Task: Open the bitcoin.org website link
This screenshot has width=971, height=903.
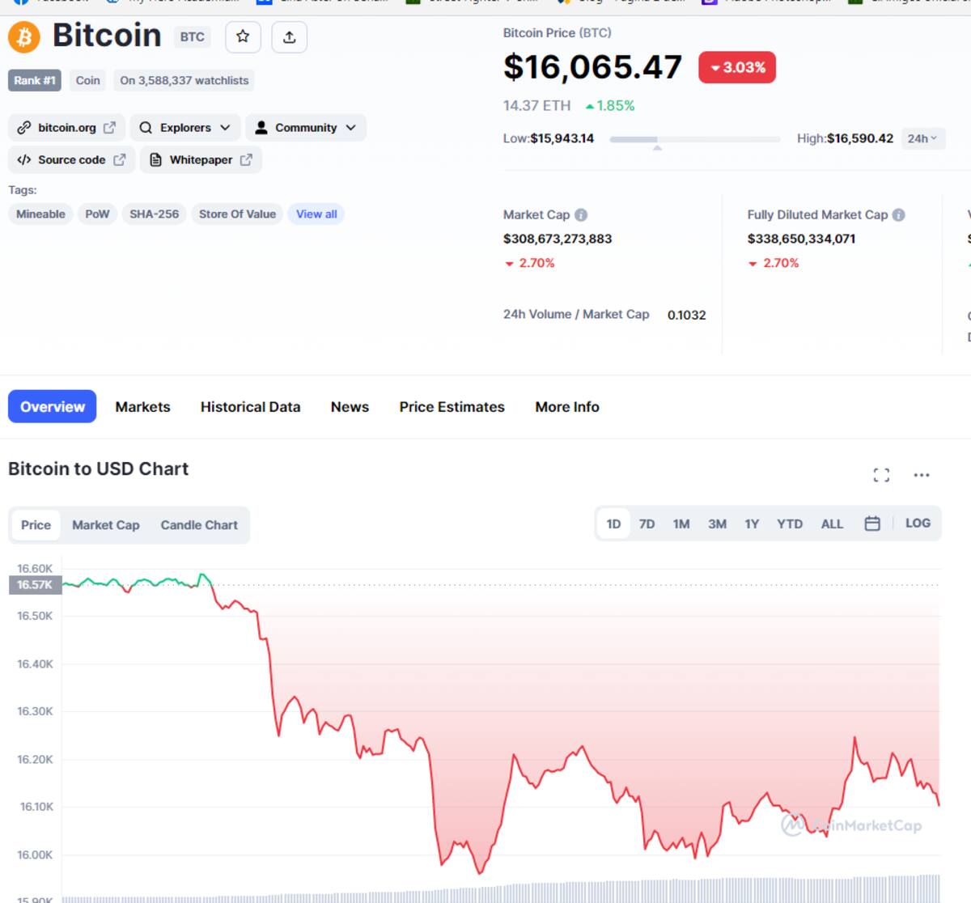Action: coord(67,128)
